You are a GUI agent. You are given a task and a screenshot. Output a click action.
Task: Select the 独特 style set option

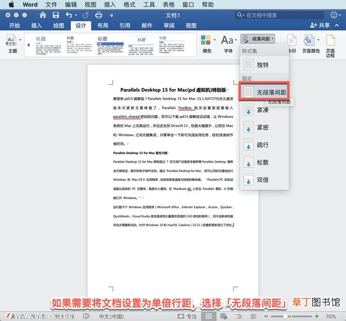click(x=264, y=65)
